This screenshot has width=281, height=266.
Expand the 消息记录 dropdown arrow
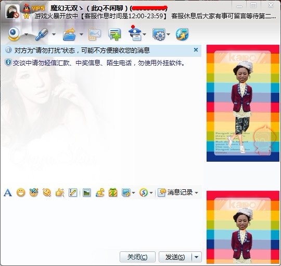coord(196,193)
